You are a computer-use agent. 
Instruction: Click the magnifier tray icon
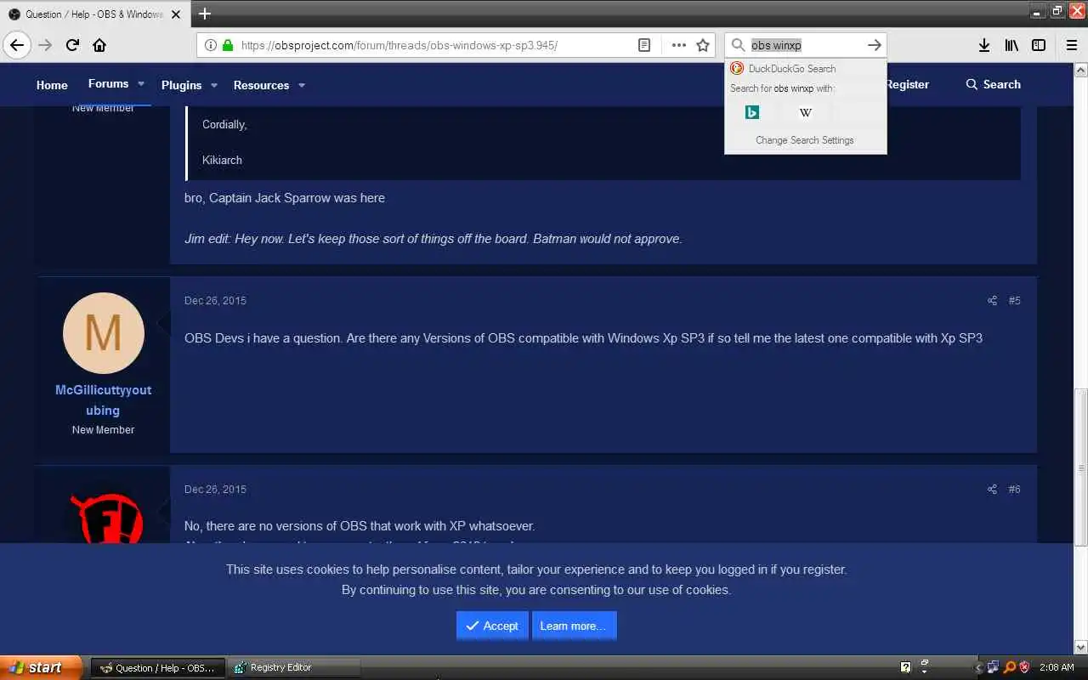1010,667
